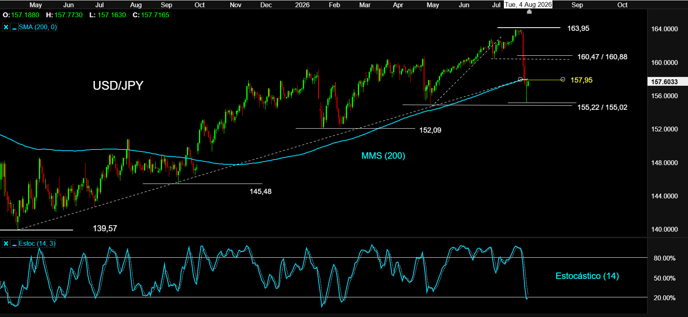Click the Nov month label on time axis
Screen dimensions: 688x317
click(235, 5)
